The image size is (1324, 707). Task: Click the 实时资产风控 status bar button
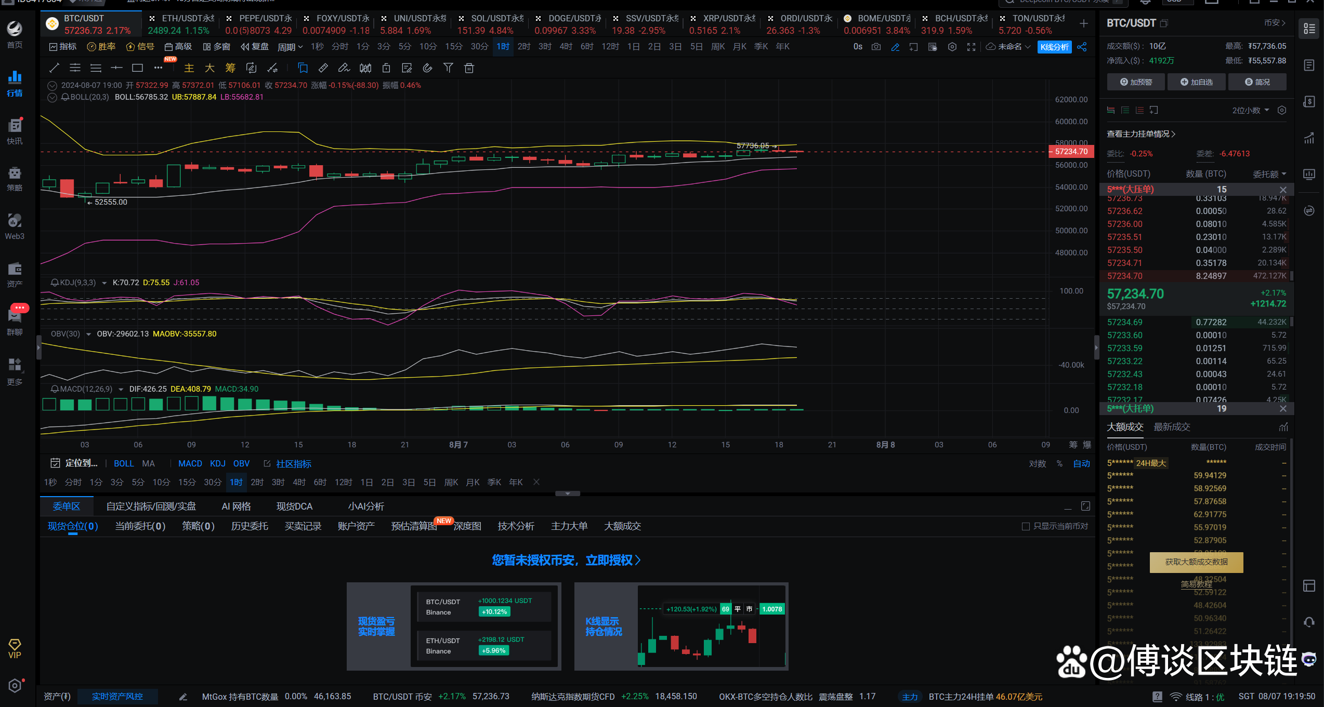click(x=117, y=696)
